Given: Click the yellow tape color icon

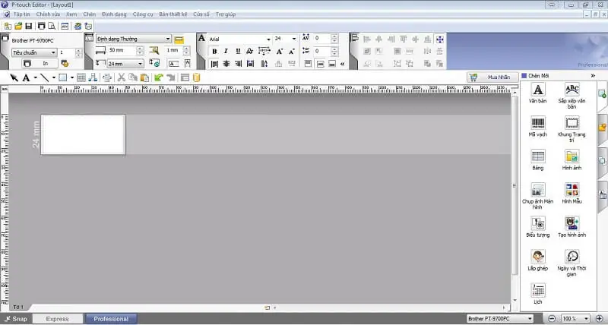Looking at the screenshot, I should [x=179, y=39].
